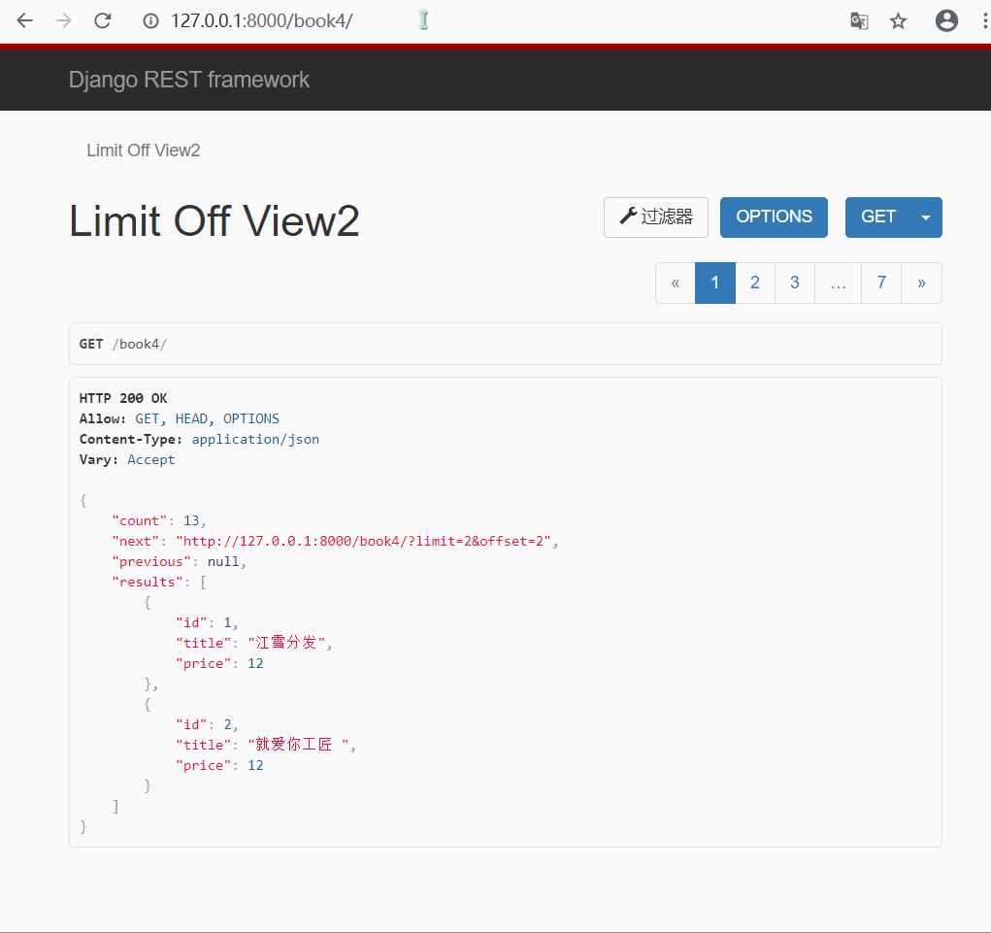The width and height of the screenshot is (991, 933).
Task: Click the browser forward arrow
Action: point(64,20)
